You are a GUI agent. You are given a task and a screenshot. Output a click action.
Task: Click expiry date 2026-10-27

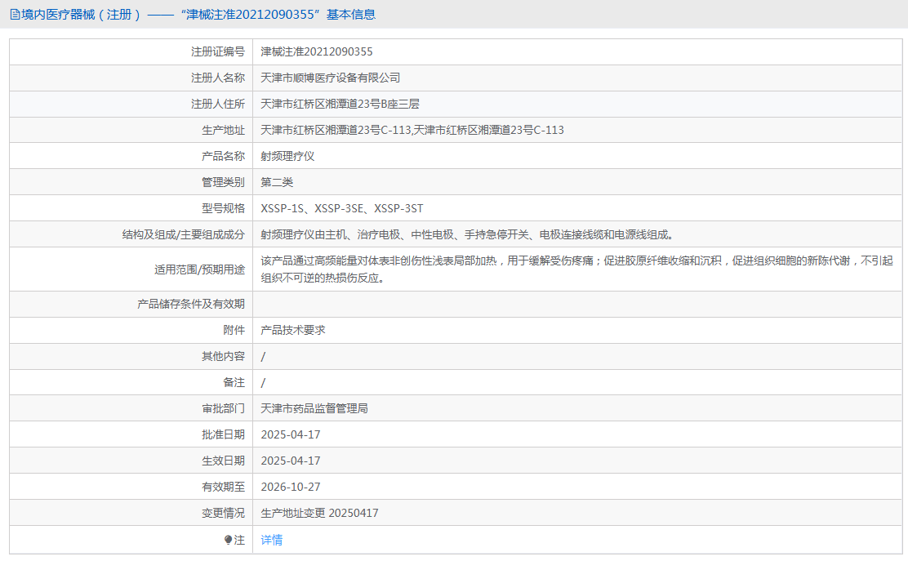click(x=291, y=487)
